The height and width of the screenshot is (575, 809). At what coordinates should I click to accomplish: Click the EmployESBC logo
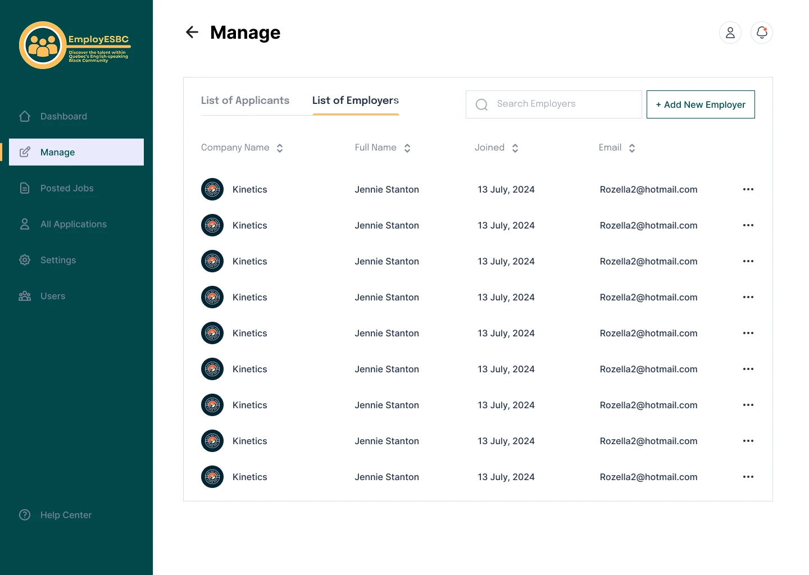(x=75, y=45)
